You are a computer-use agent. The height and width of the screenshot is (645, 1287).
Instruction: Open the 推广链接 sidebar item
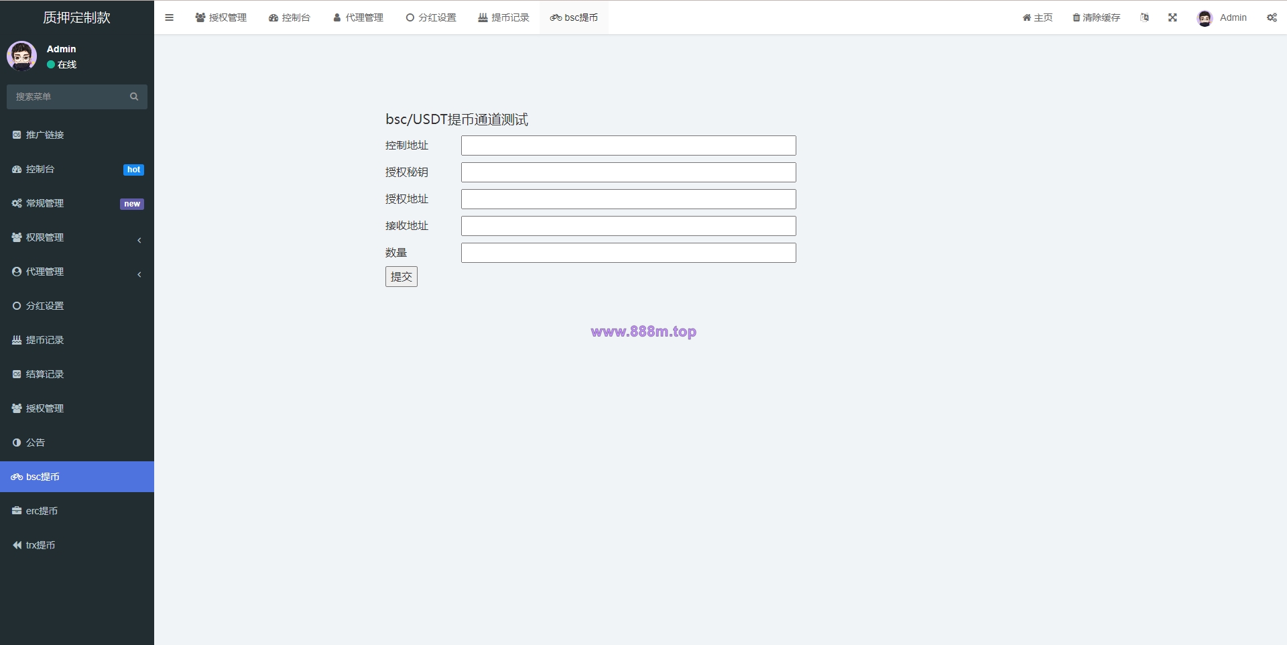tap(77, 135)
